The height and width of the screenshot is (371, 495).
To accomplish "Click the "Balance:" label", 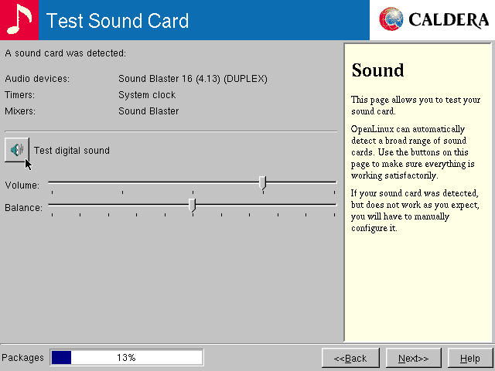I will tap(23, 208).
